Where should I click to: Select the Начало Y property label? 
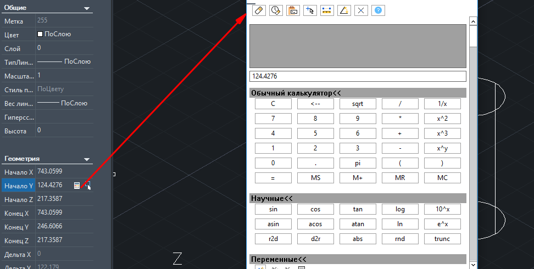click(x=19, y=186)
